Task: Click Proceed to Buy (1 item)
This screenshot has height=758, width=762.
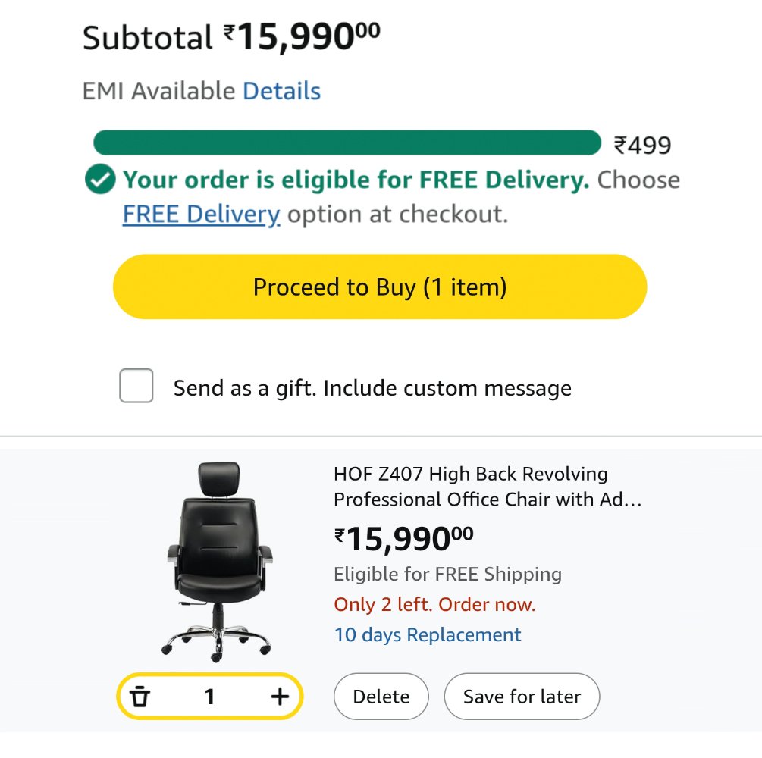Action: click(381, 287)
